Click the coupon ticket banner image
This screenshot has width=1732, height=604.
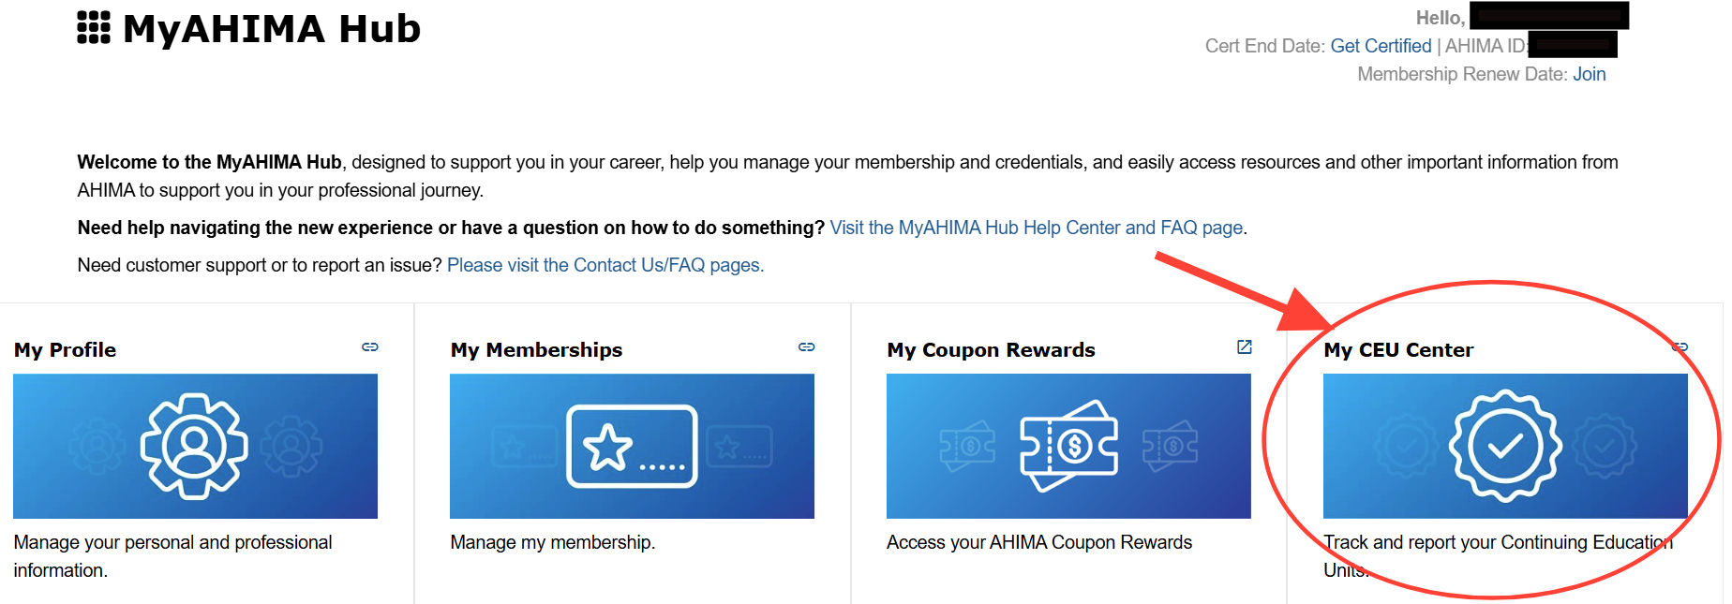(x=1068, y=446)
